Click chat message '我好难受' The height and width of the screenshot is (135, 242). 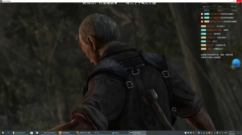click(217, 34)
